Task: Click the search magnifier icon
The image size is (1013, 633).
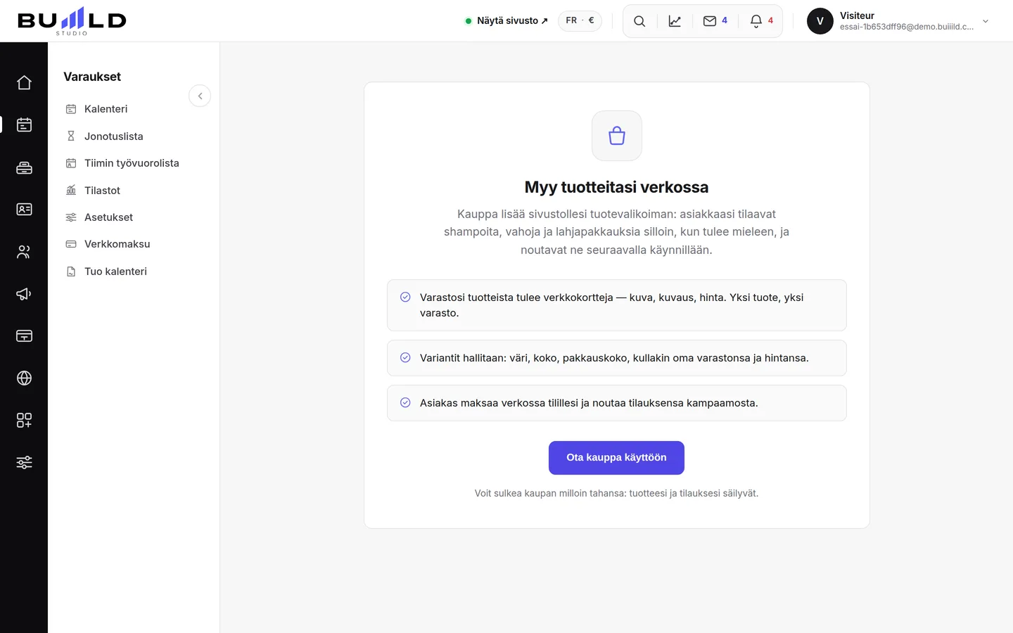Action: (639, 21)
